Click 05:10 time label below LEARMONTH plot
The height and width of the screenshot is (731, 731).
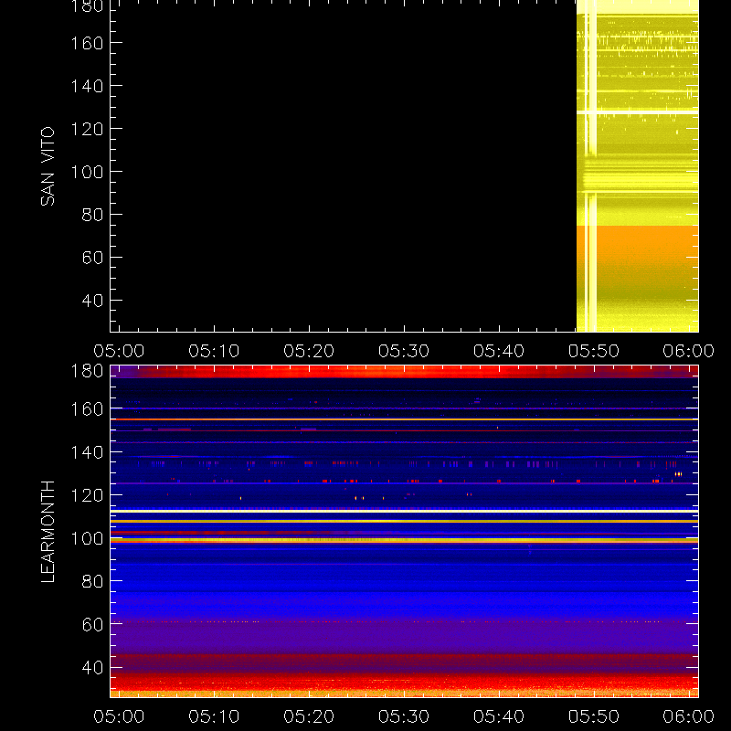click(214, 716)
